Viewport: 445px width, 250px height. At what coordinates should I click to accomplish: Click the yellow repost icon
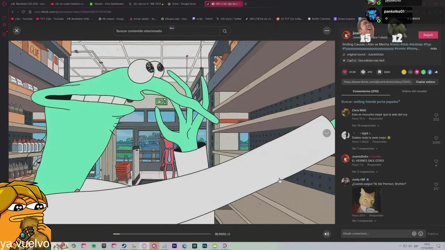click(x=404, y=72)
